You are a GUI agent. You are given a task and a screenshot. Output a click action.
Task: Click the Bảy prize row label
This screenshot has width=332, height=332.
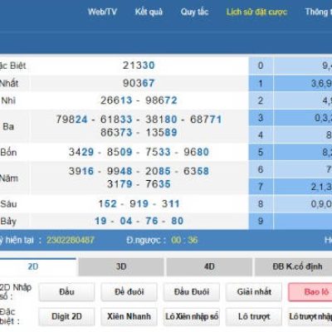click(8, 222)
